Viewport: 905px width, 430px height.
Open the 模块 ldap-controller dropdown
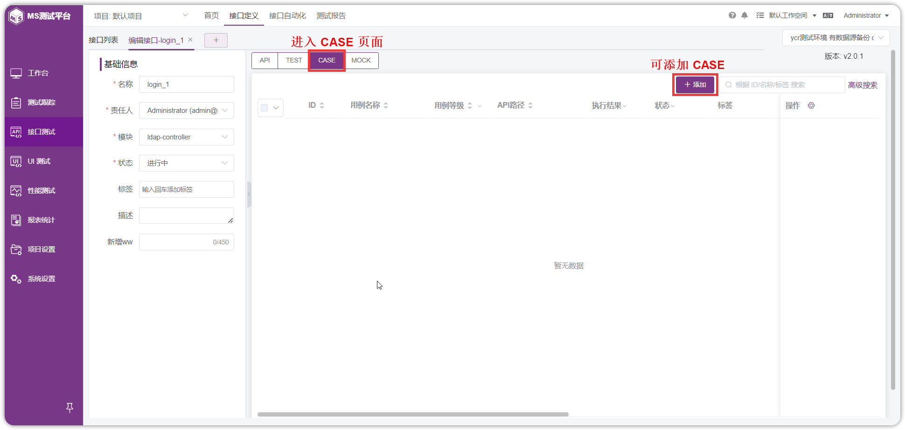coord(187,137)
